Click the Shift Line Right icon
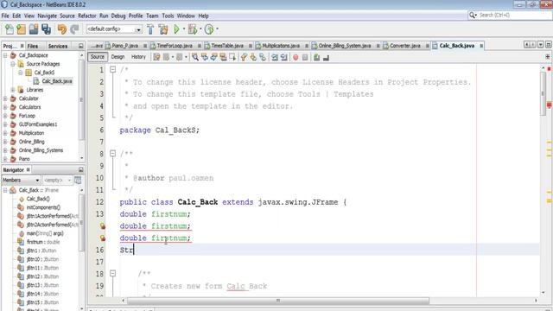The image size is (553, 311). tap(283, 57)
